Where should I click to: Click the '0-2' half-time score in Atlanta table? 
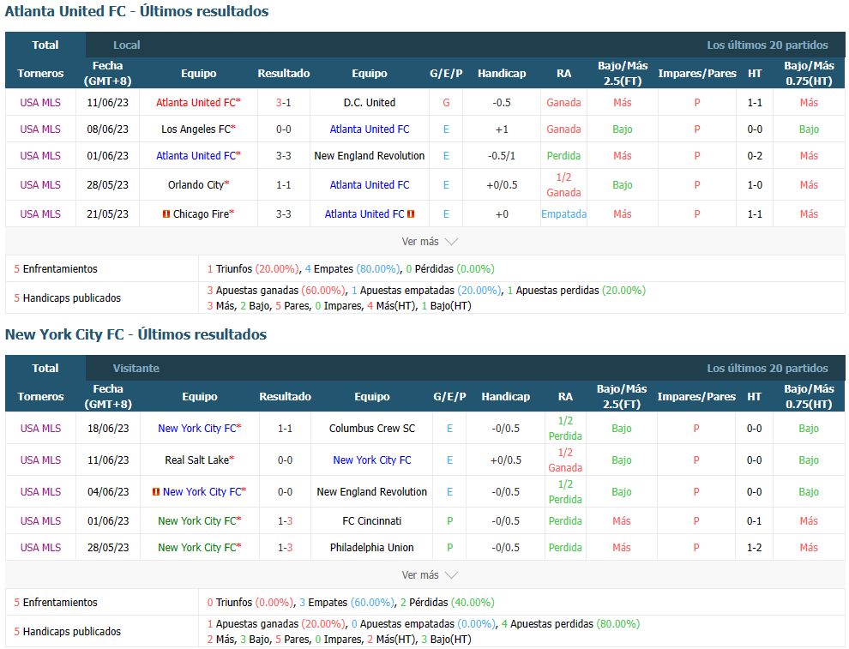point(755,156)
